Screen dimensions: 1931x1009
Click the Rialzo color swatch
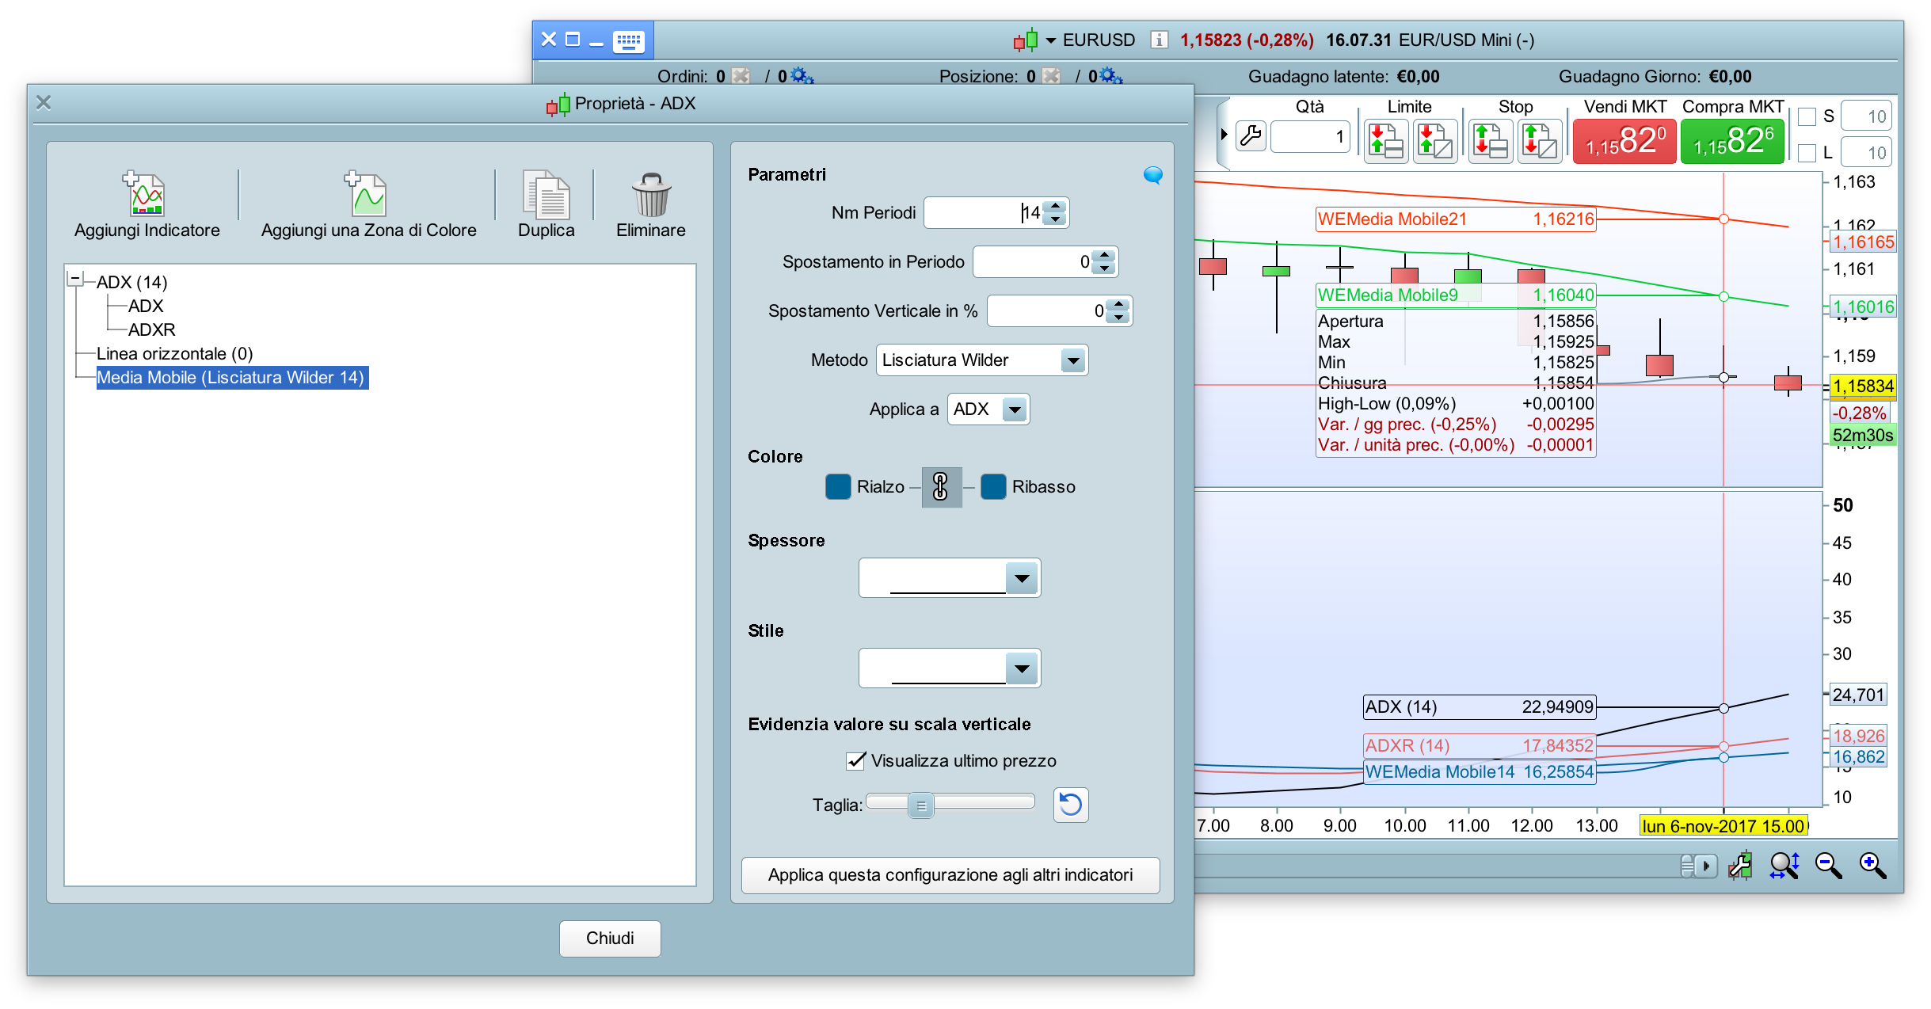point(837,486)
